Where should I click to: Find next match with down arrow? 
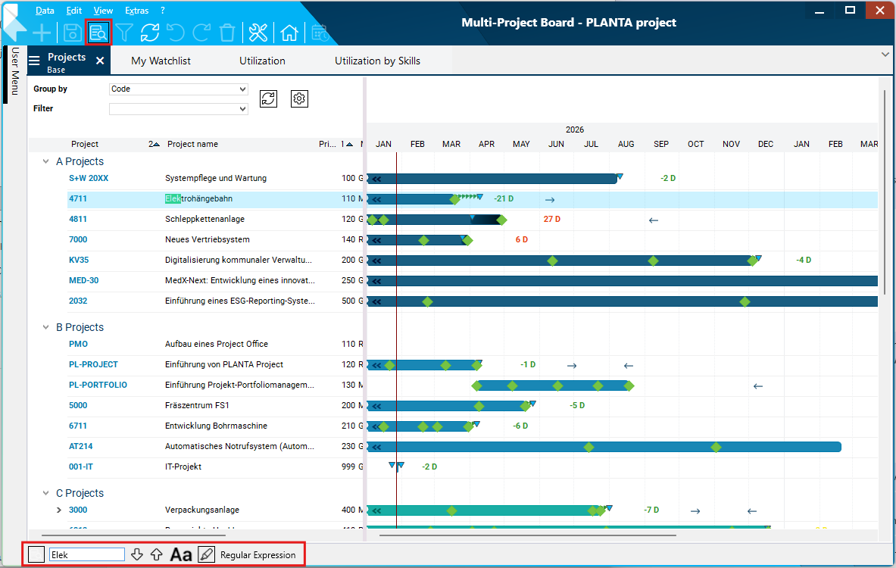[x=137, y=554]
